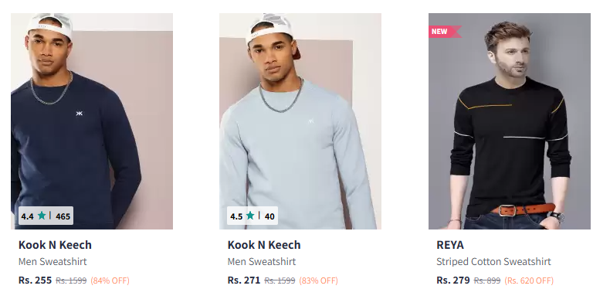The image size is (610, 306).
Task: Open the navy blue sweatshirt product image
Action: (92, 121)
